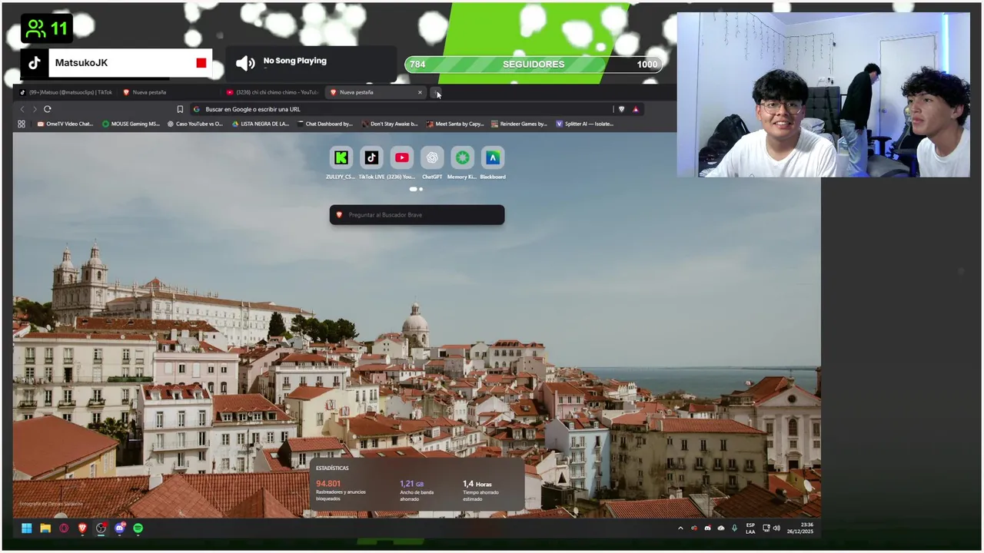Switch to the Matsuo TikTok tab
Image resolution: width=984 pixels, height=553 pixels.
(66, 92)
